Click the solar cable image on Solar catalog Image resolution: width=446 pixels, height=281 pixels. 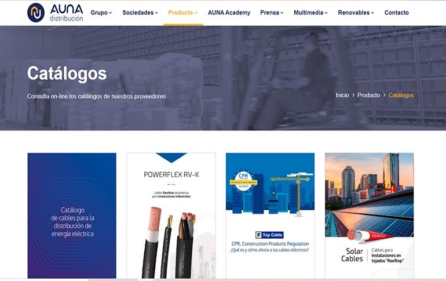(x=370, y=236)
